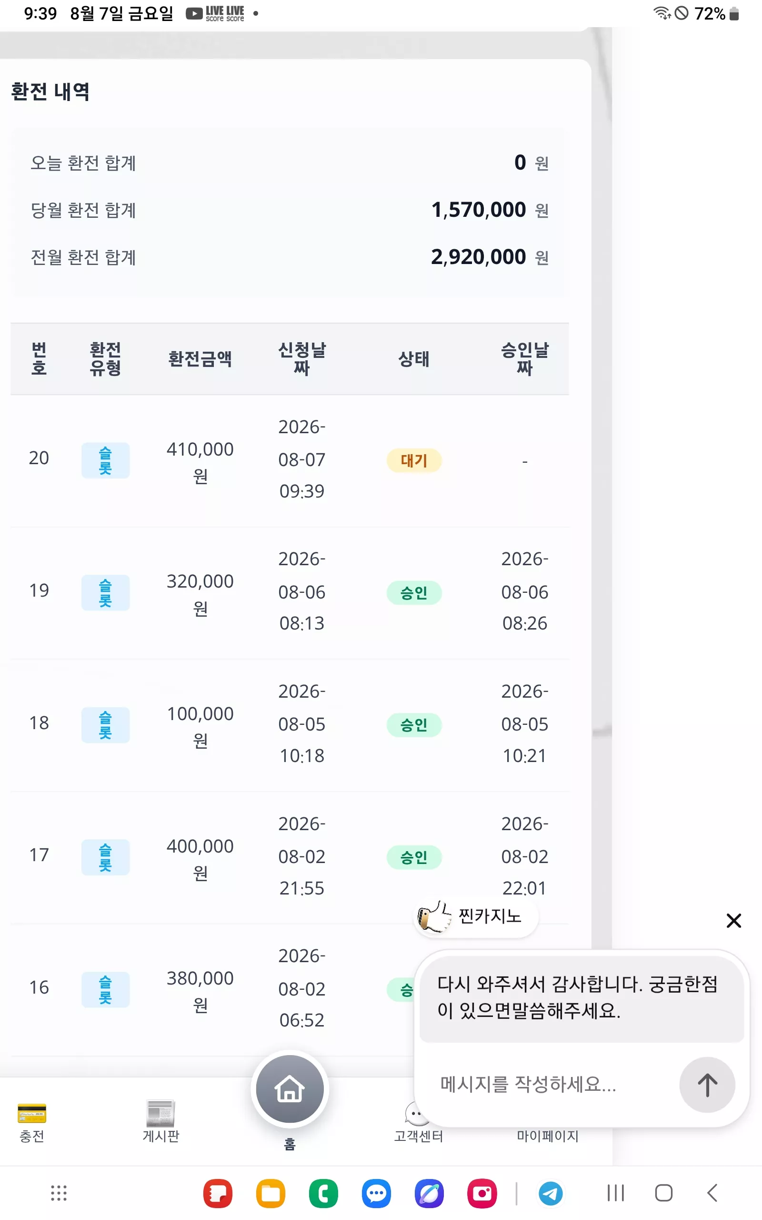Image resolution: width=762 pixels, height=1220 pixels.
Task: Tap the 찐카지노 chat header label
Action: pyautogui.click(x=490, y=916)
